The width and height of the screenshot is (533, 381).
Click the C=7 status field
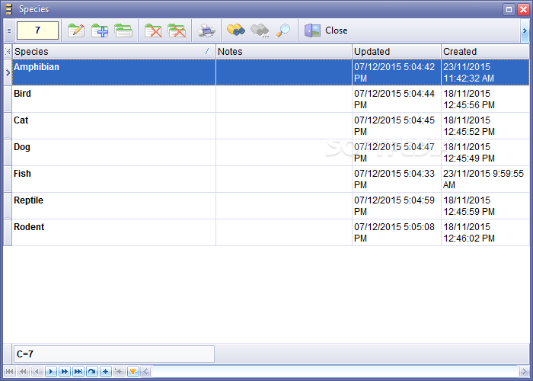tap(114, 354)
